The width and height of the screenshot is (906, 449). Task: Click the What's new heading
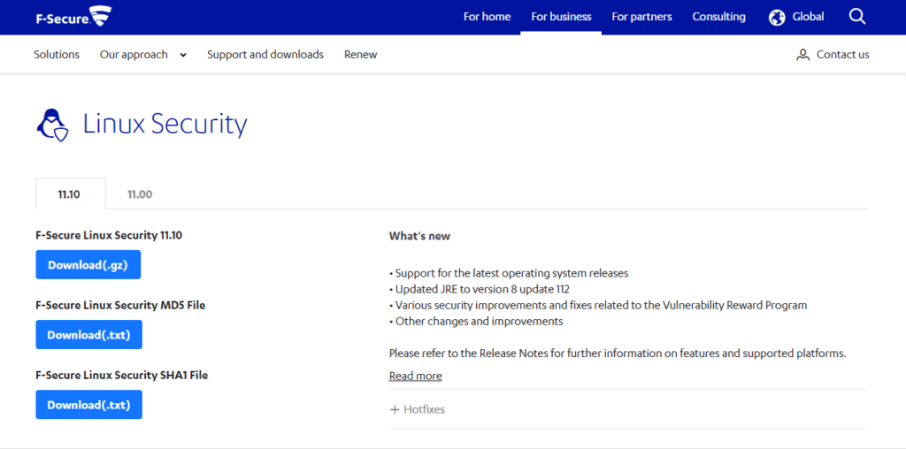click(419, 236)
